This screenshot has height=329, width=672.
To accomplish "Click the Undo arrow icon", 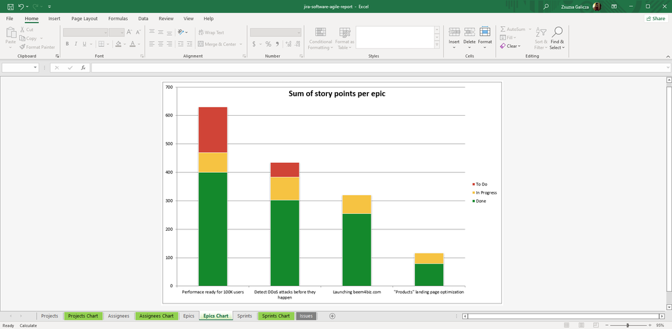I will point(22,6).
